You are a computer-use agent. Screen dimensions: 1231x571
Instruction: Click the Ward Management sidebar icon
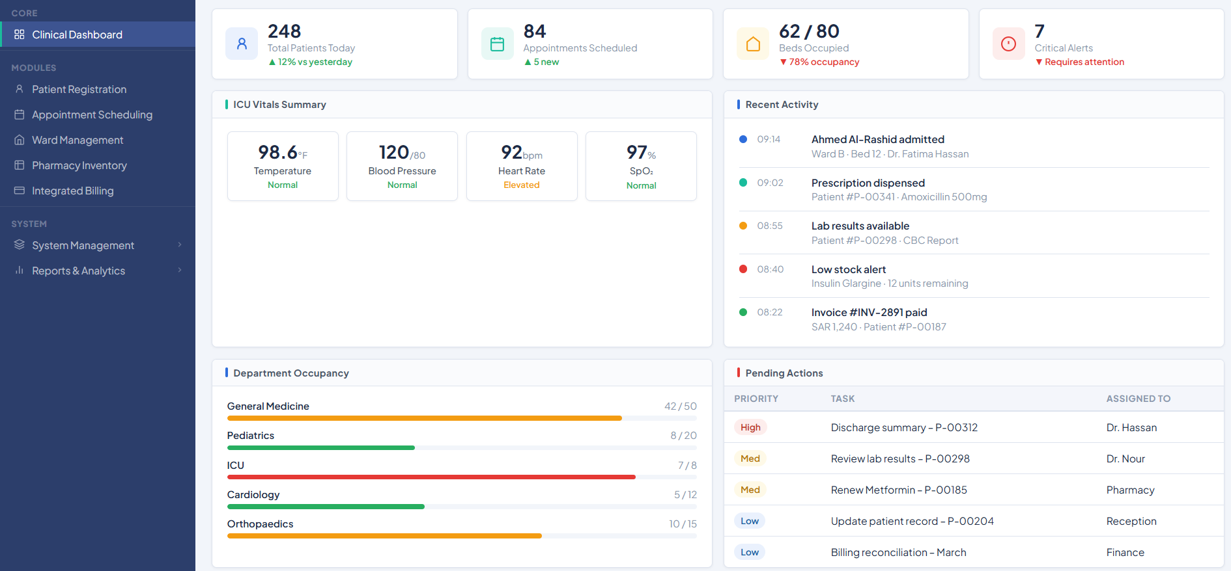click(20, 140)
